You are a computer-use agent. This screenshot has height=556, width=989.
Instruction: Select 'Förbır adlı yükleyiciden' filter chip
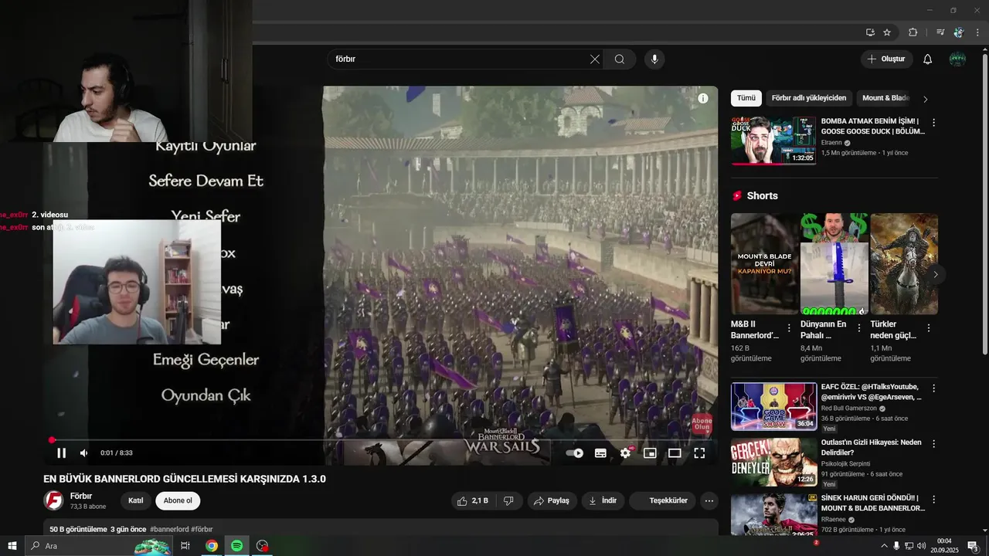coord(809,98)
